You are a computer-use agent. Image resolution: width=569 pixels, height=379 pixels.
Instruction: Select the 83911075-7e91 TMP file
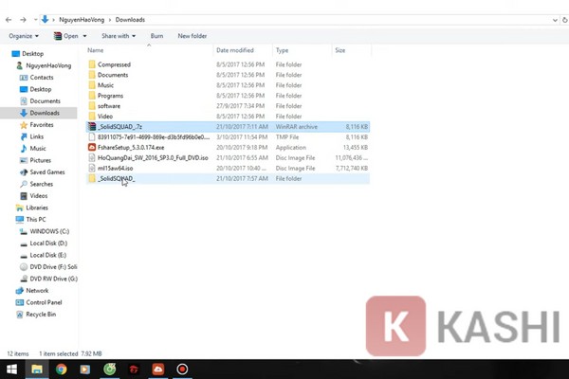click(x=228, y=137)
